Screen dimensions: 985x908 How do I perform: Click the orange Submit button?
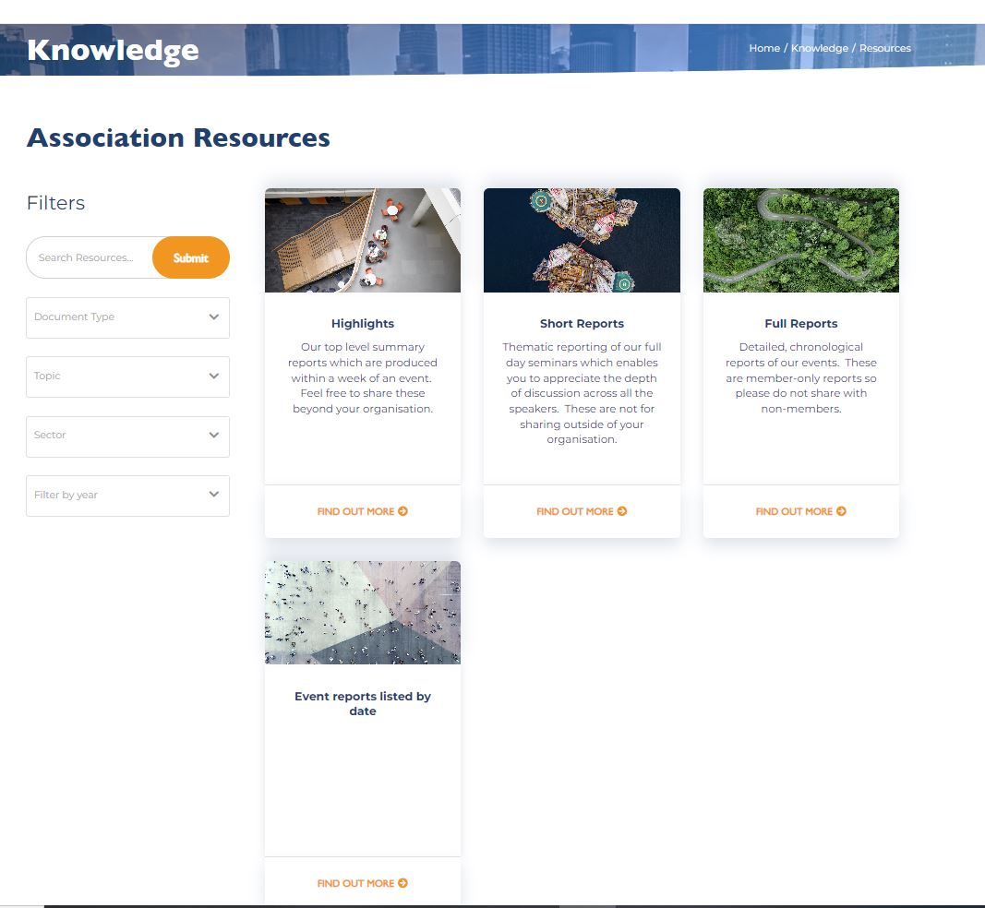(x=191, y=257)
